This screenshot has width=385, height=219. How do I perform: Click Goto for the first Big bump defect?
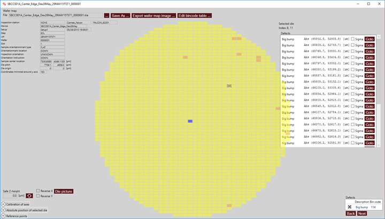[369, 39]
